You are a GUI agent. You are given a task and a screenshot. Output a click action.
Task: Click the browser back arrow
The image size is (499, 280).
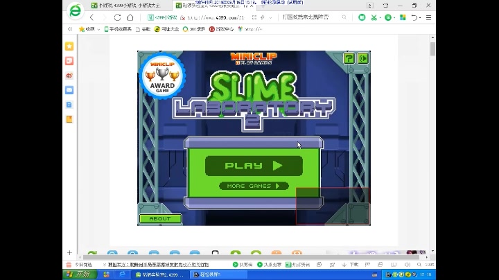(x=92, y=17)
